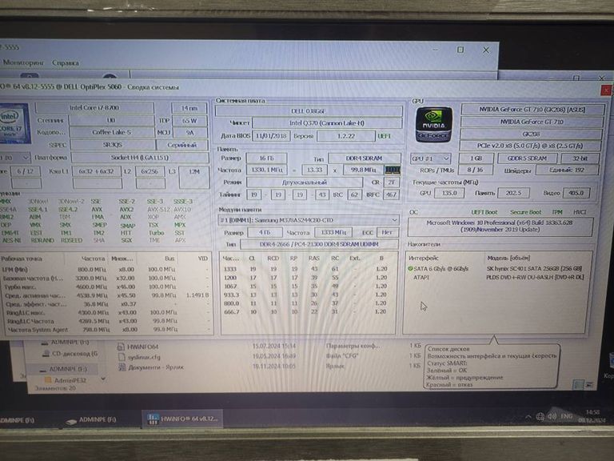Click the Частота column header in clocks table

94,259
